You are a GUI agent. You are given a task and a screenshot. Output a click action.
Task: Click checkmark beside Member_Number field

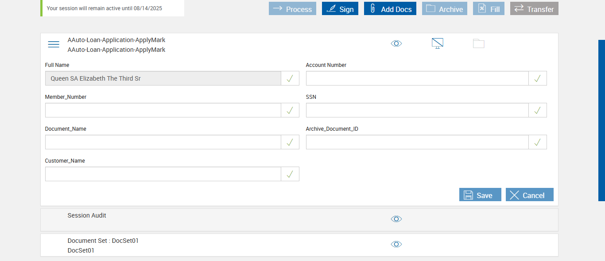[x=290, y=110]
